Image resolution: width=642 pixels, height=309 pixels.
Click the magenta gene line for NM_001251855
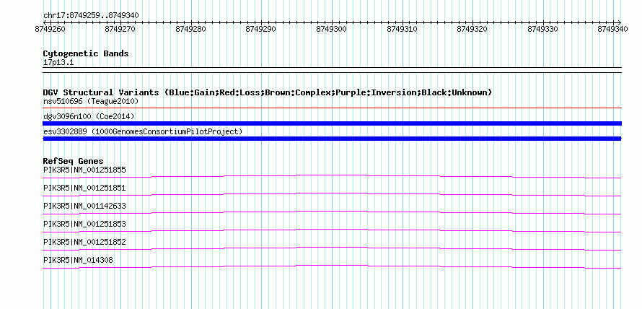pos(332,175)
